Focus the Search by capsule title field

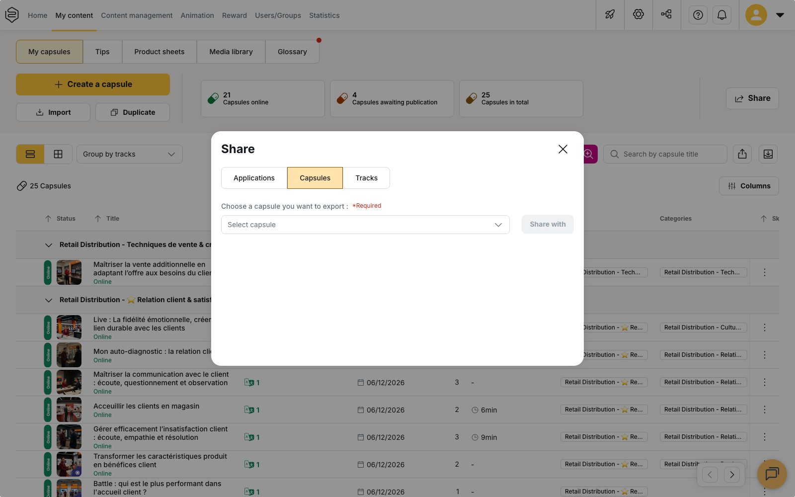[665, 154]
